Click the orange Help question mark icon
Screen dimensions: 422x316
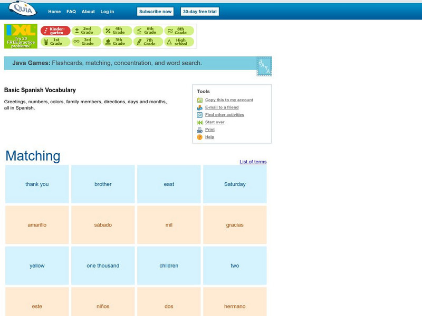tap(199, 136)
